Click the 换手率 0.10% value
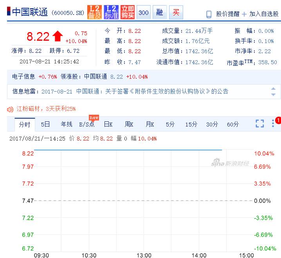This screenshot has height=258, width=281. pos(266,41)
